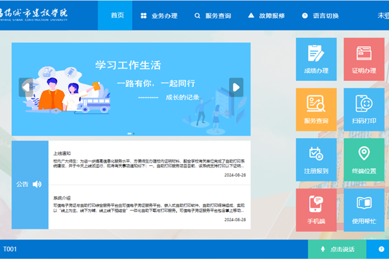The image size is (389, 259).
Task: Click the 公告 panel label
Action: point(23,184)
